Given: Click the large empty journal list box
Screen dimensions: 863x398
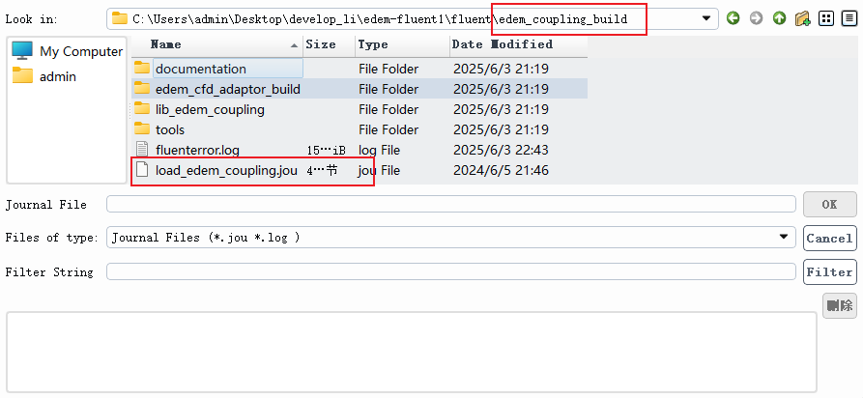Looking at the screenshot, I should 411,353.
